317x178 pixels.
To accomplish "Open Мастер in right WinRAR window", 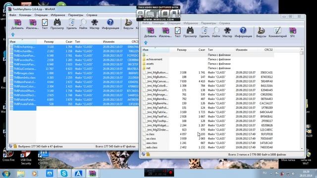I will click(227, 32).
